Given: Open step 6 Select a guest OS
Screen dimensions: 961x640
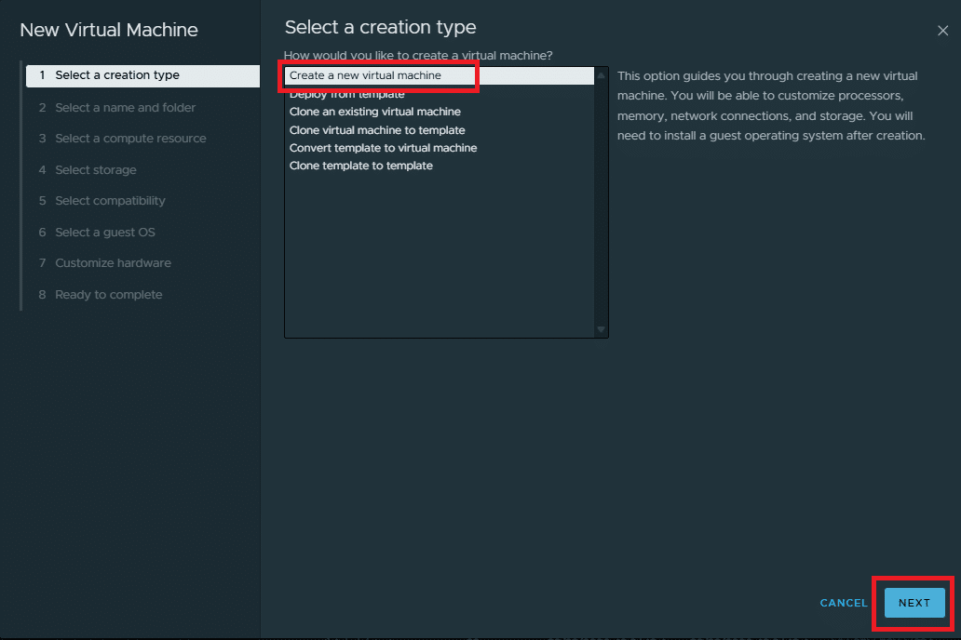Looking at the screenshot, I should [105, 233].
